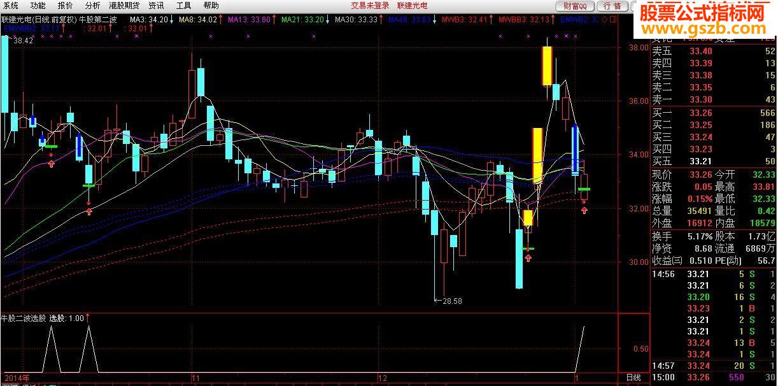Click the 买二 price 33.25
The height and width of the screenshot is (386, 778).
[700, 125]
